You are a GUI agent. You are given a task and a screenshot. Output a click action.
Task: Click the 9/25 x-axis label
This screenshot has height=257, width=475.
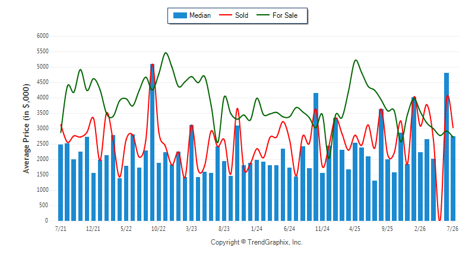(387, 229)
